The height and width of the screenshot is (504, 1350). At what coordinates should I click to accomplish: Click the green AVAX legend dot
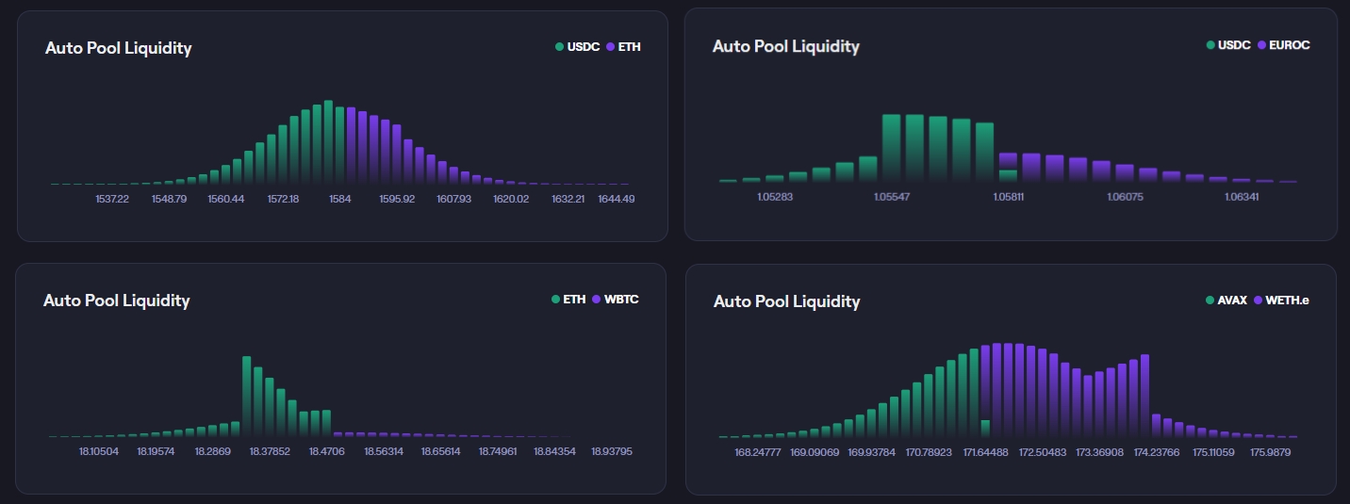tap(1210, 301)
